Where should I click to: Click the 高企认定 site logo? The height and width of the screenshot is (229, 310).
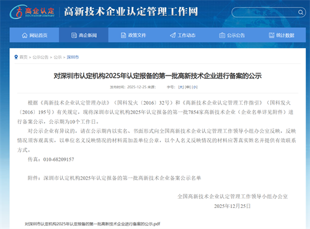32,12
